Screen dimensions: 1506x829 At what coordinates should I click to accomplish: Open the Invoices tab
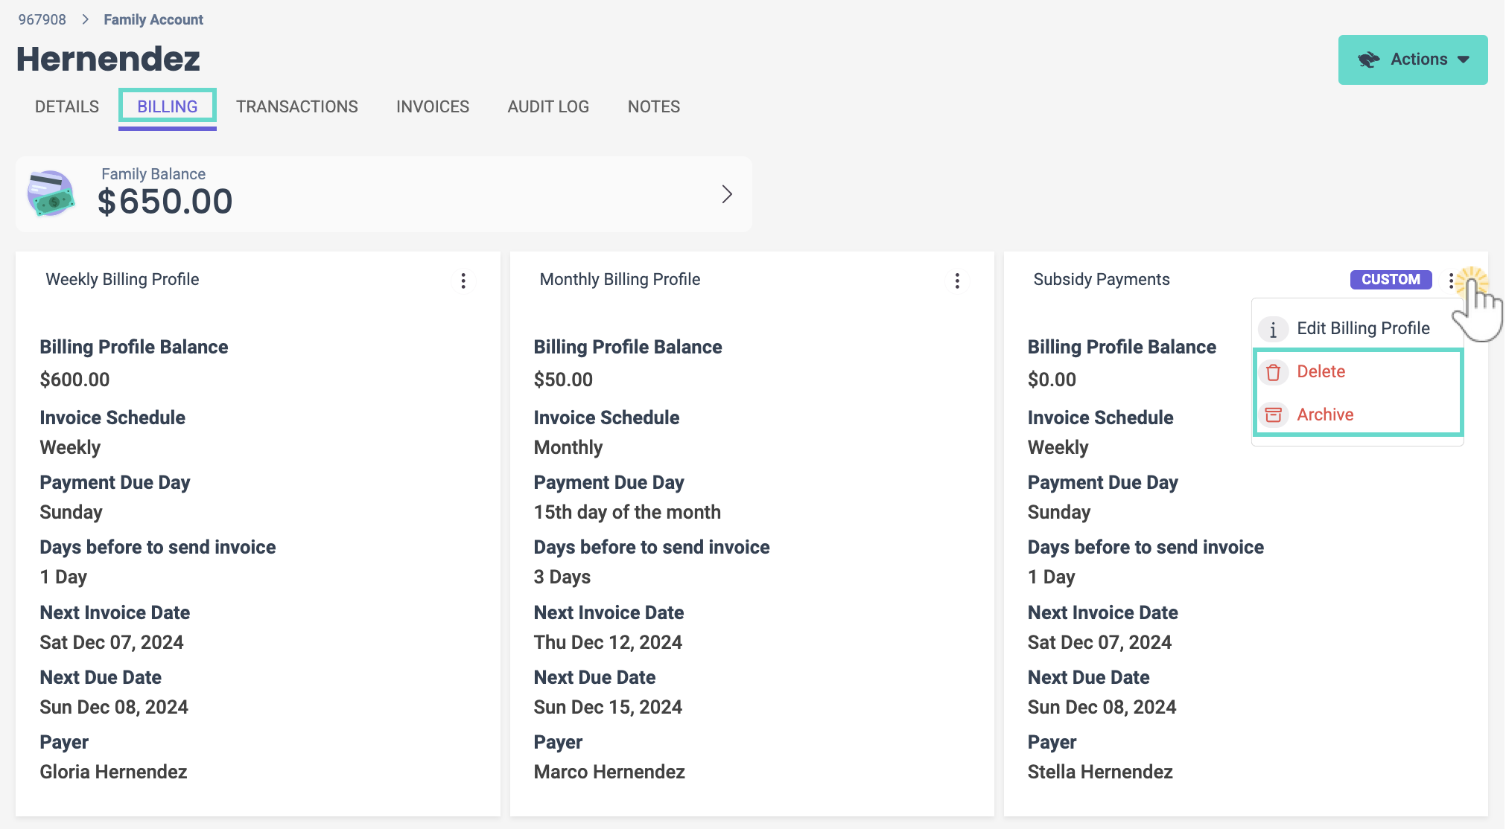432,106
